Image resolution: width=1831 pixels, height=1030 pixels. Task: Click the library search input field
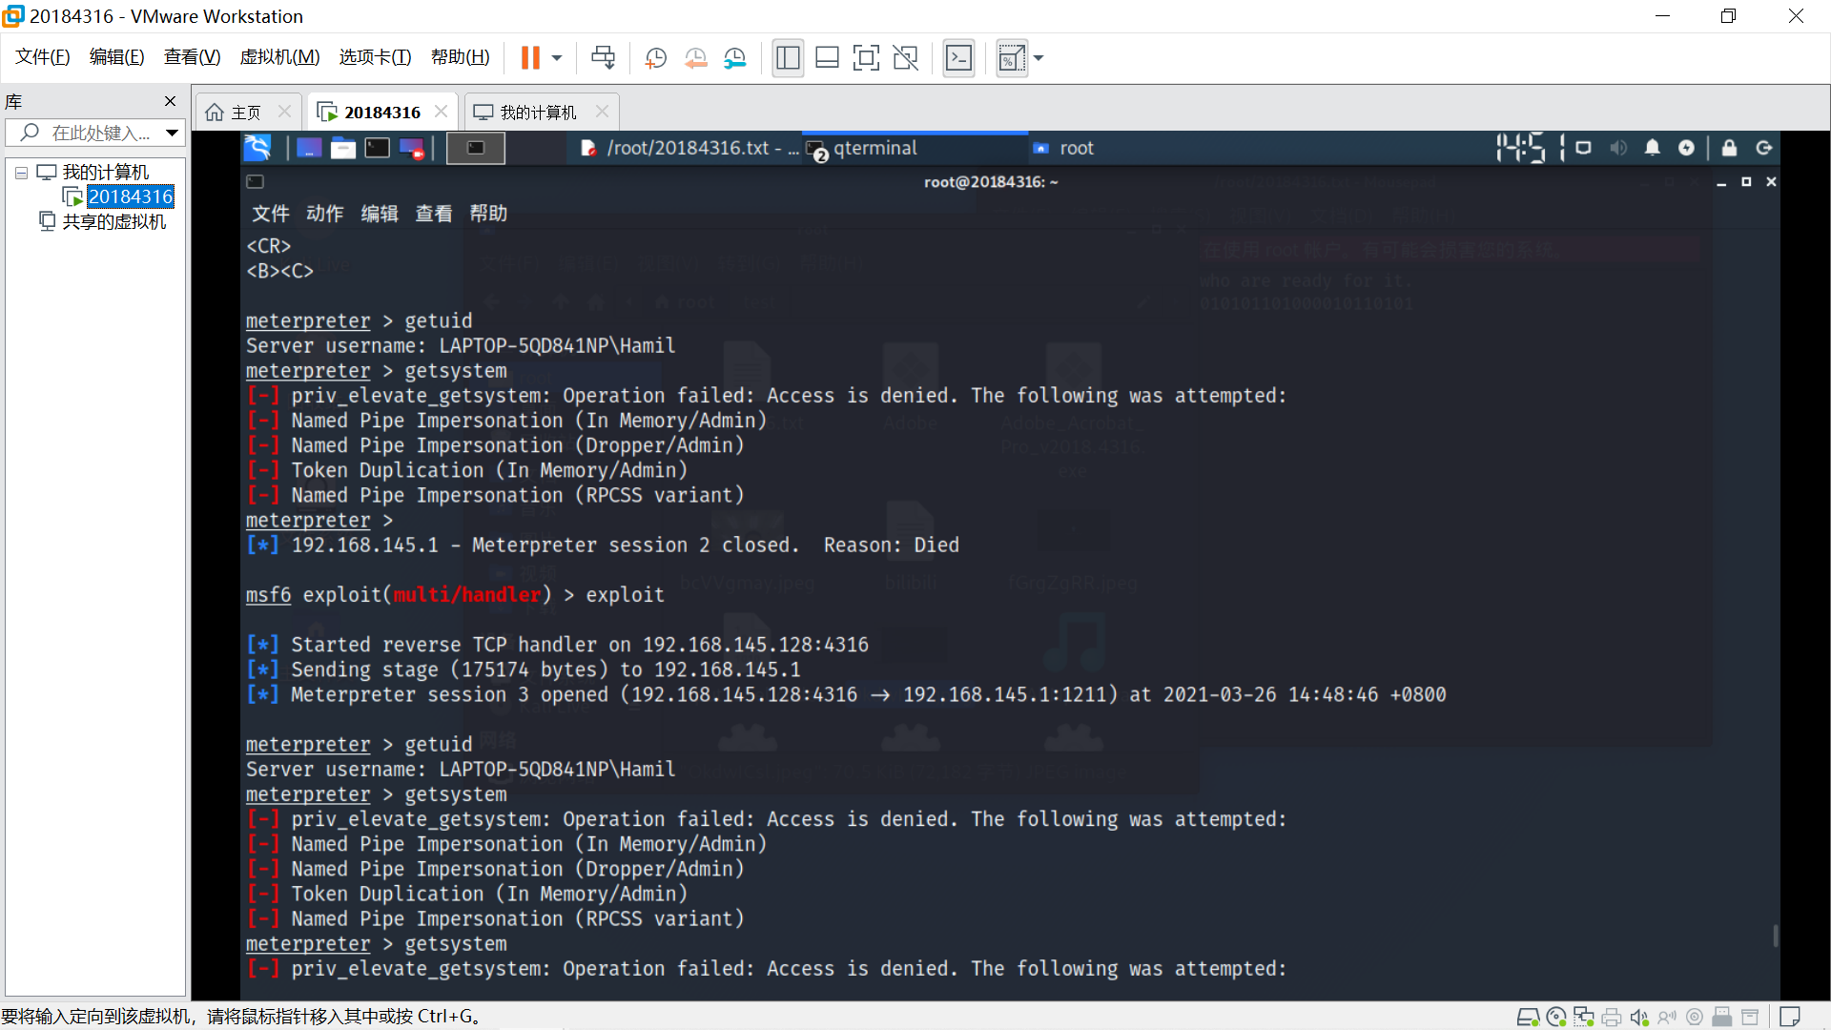tap(95, 133)
